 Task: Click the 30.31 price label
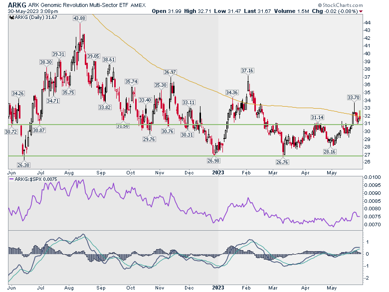coord(187,135)
